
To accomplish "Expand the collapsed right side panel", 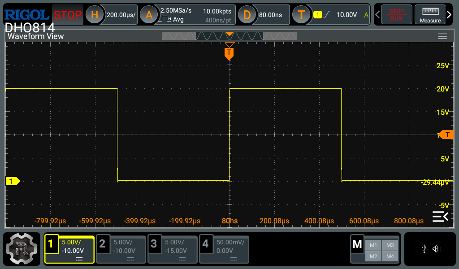I will pos(440,217).
